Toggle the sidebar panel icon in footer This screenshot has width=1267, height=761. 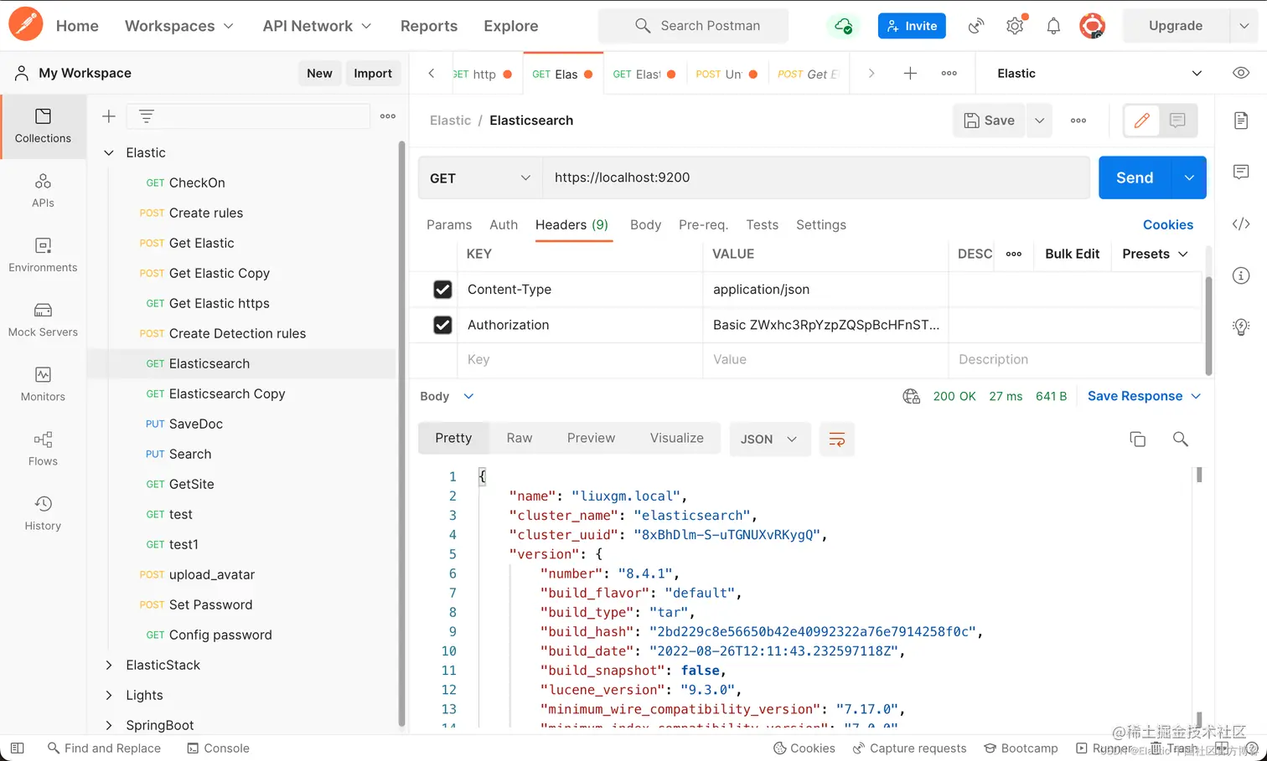tap(17, 748)
